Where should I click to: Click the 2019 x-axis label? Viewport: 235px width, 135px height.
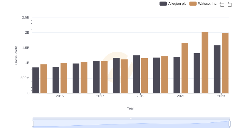pos(140,96)
